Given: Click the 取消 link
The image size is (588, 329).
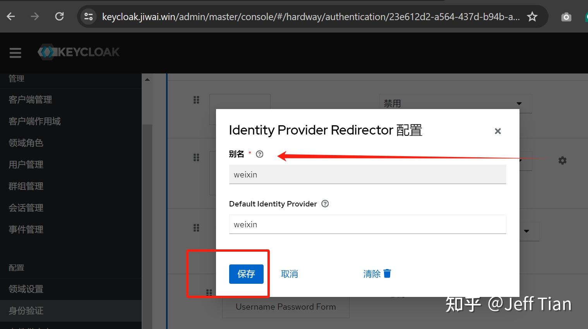Looking at the screenshot, I should [289, 274].
